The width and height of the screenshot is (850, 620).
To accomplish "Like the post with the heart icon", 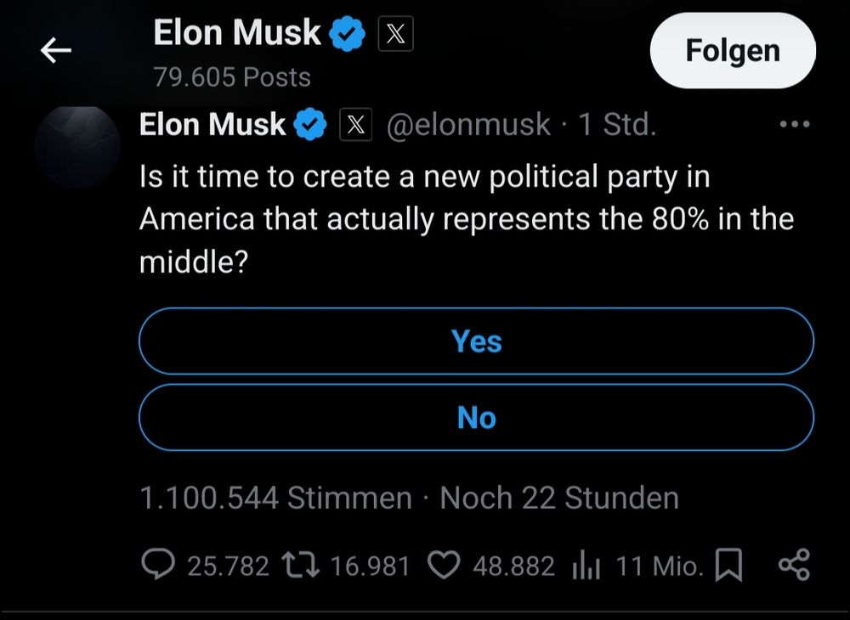I will coord(444,565).
